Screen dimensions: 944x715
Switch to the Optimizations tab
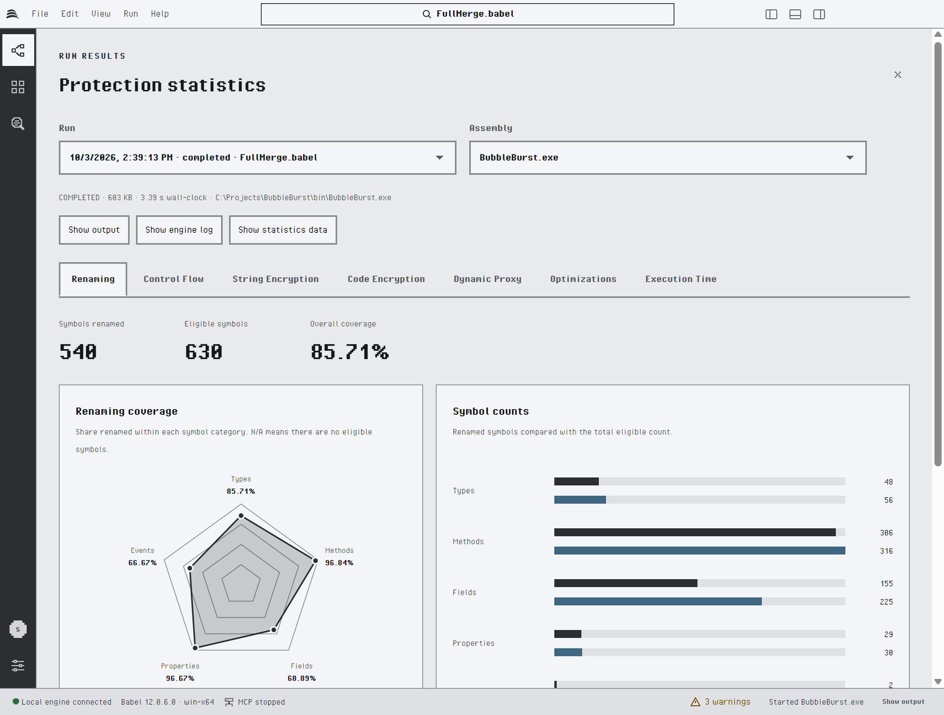click(583, 279)
